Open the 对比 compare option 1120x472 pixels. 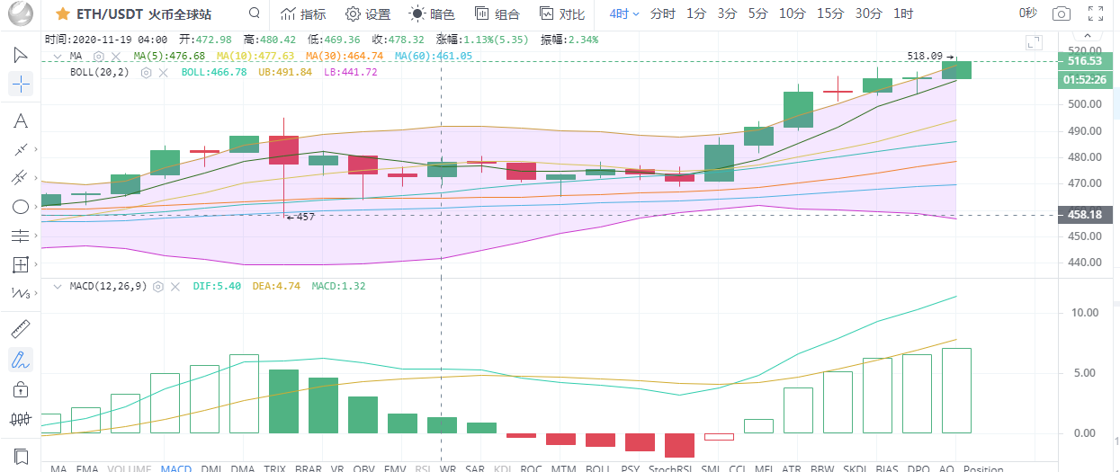562,13
